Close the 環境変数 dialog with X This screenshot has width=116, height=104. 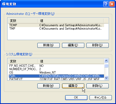click(x=112, y=4)
